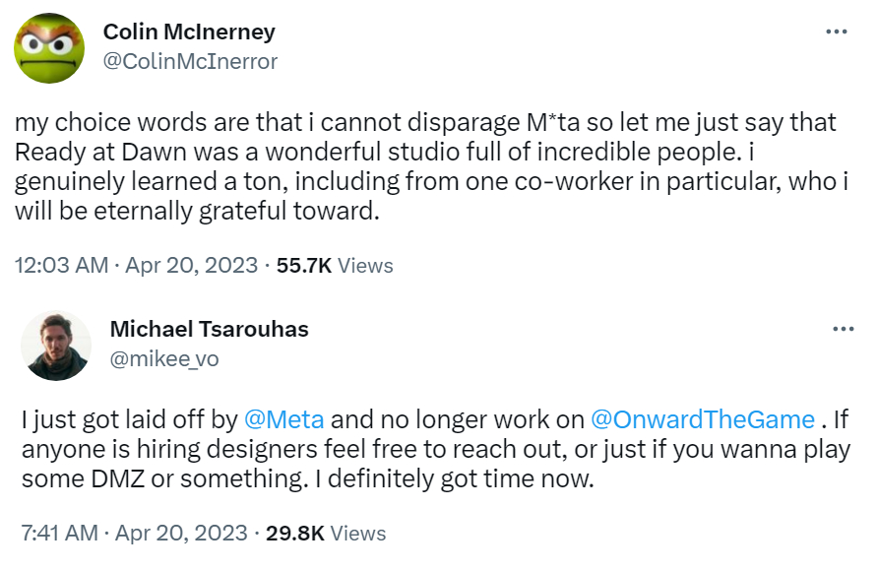878x571 pixels.
Task: Click the Michael Tsarouhas display name
Action: point(209,329)
